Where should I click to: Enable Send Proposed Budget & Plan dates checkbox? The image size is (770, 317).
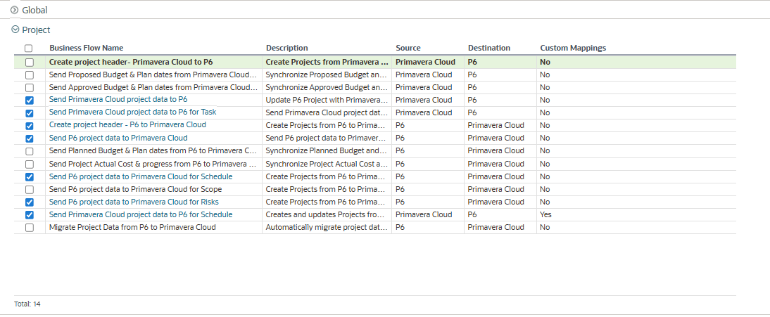pyautogui.click(x=29, y=75)
